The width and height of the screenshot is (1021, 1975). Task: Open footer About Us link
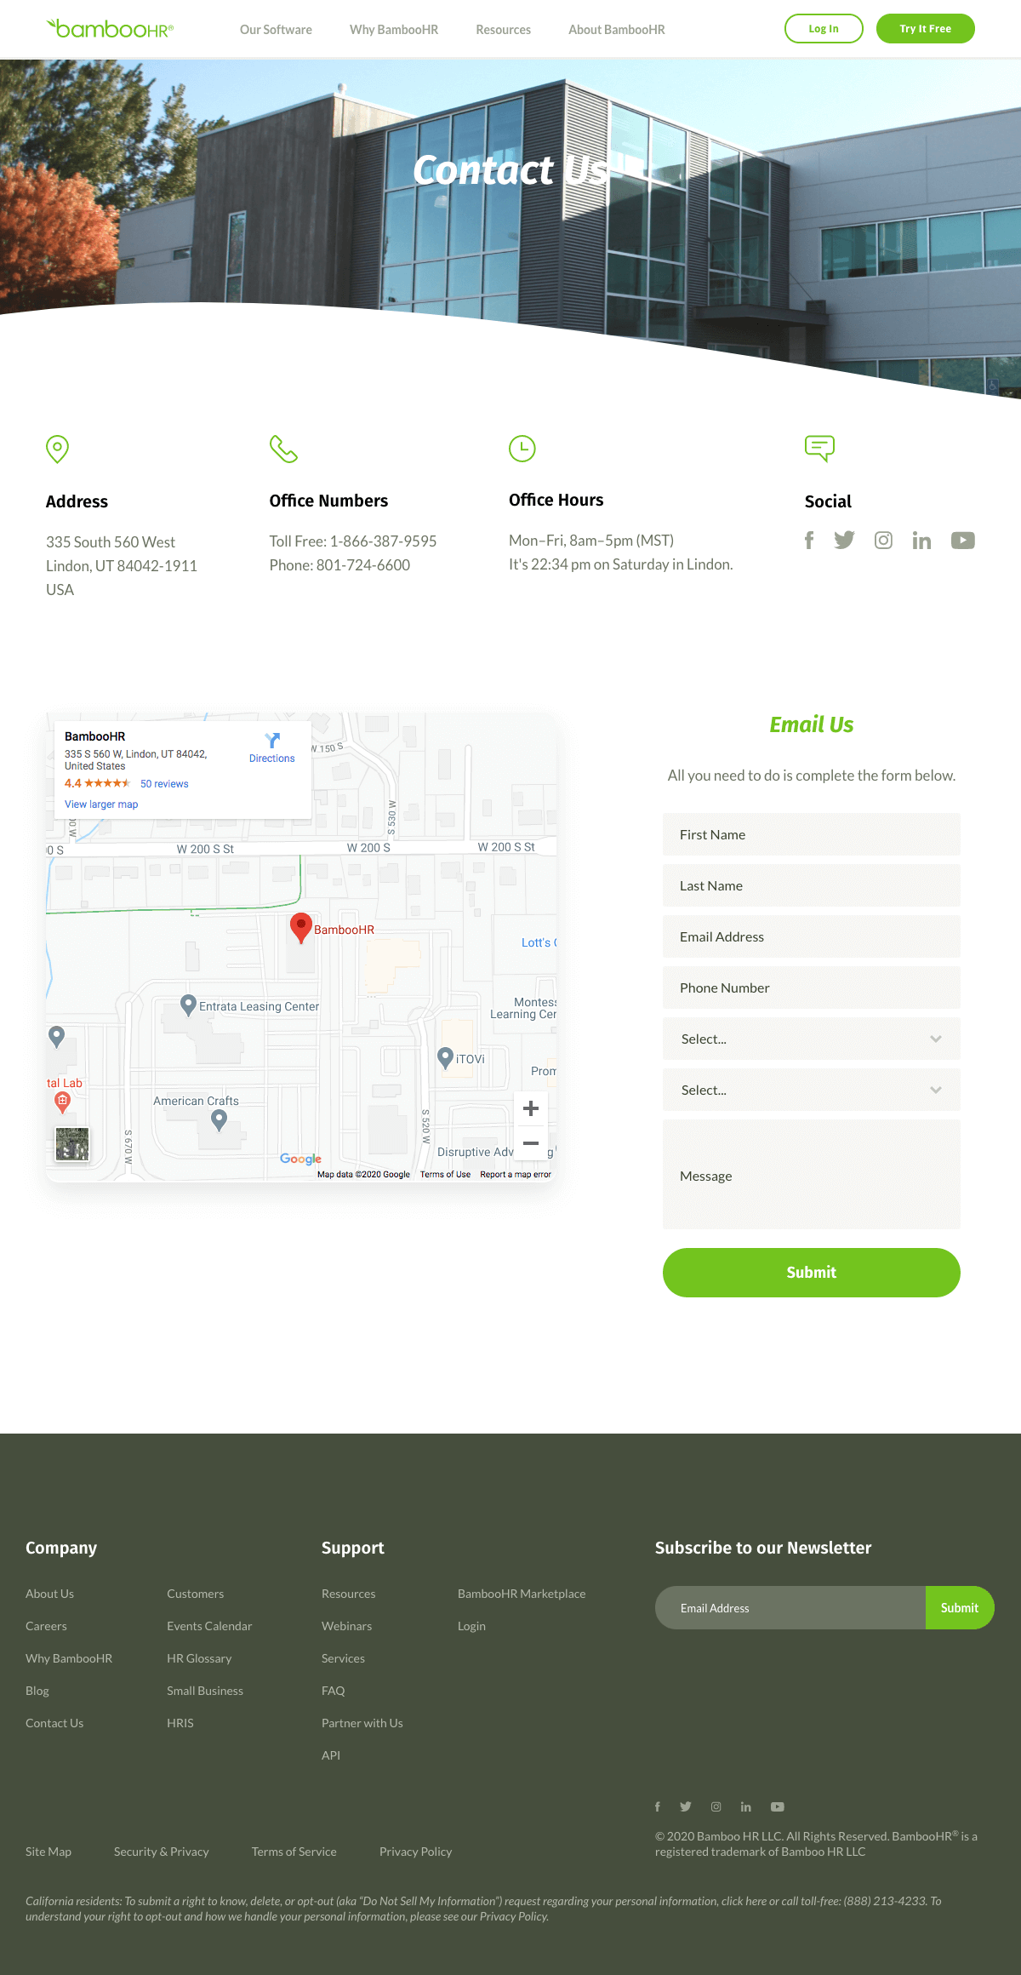49,1594
